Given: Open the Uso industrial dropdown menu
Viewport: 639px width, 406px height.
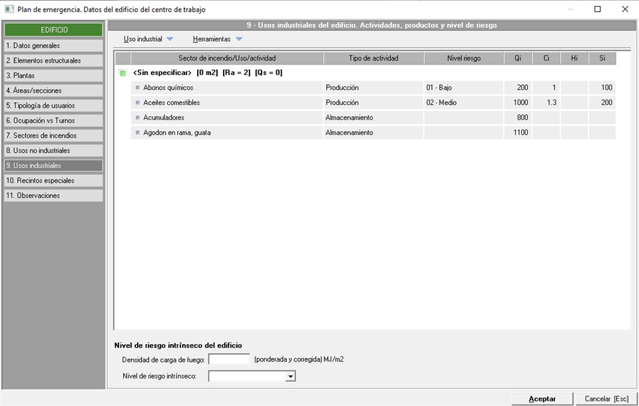Looking at the screenshot, I should pos(148,39).
